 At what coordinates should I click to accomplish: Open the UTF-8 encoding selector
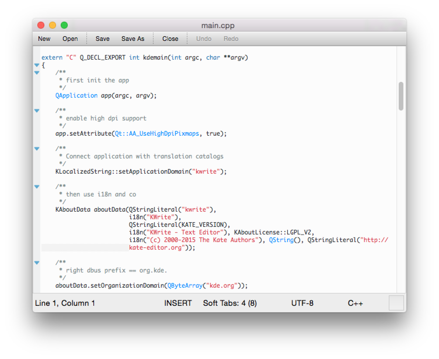point(302,303)
